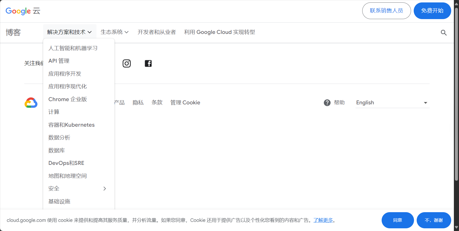Choose 基础设施 menu entry
Image resolution: width=459 pixels, height=231 pixels.
coord(59,201)
